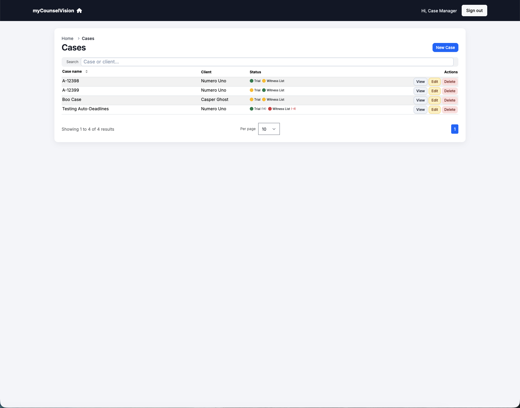
Task: Edit case A-12399
Action: pos(434,91)
